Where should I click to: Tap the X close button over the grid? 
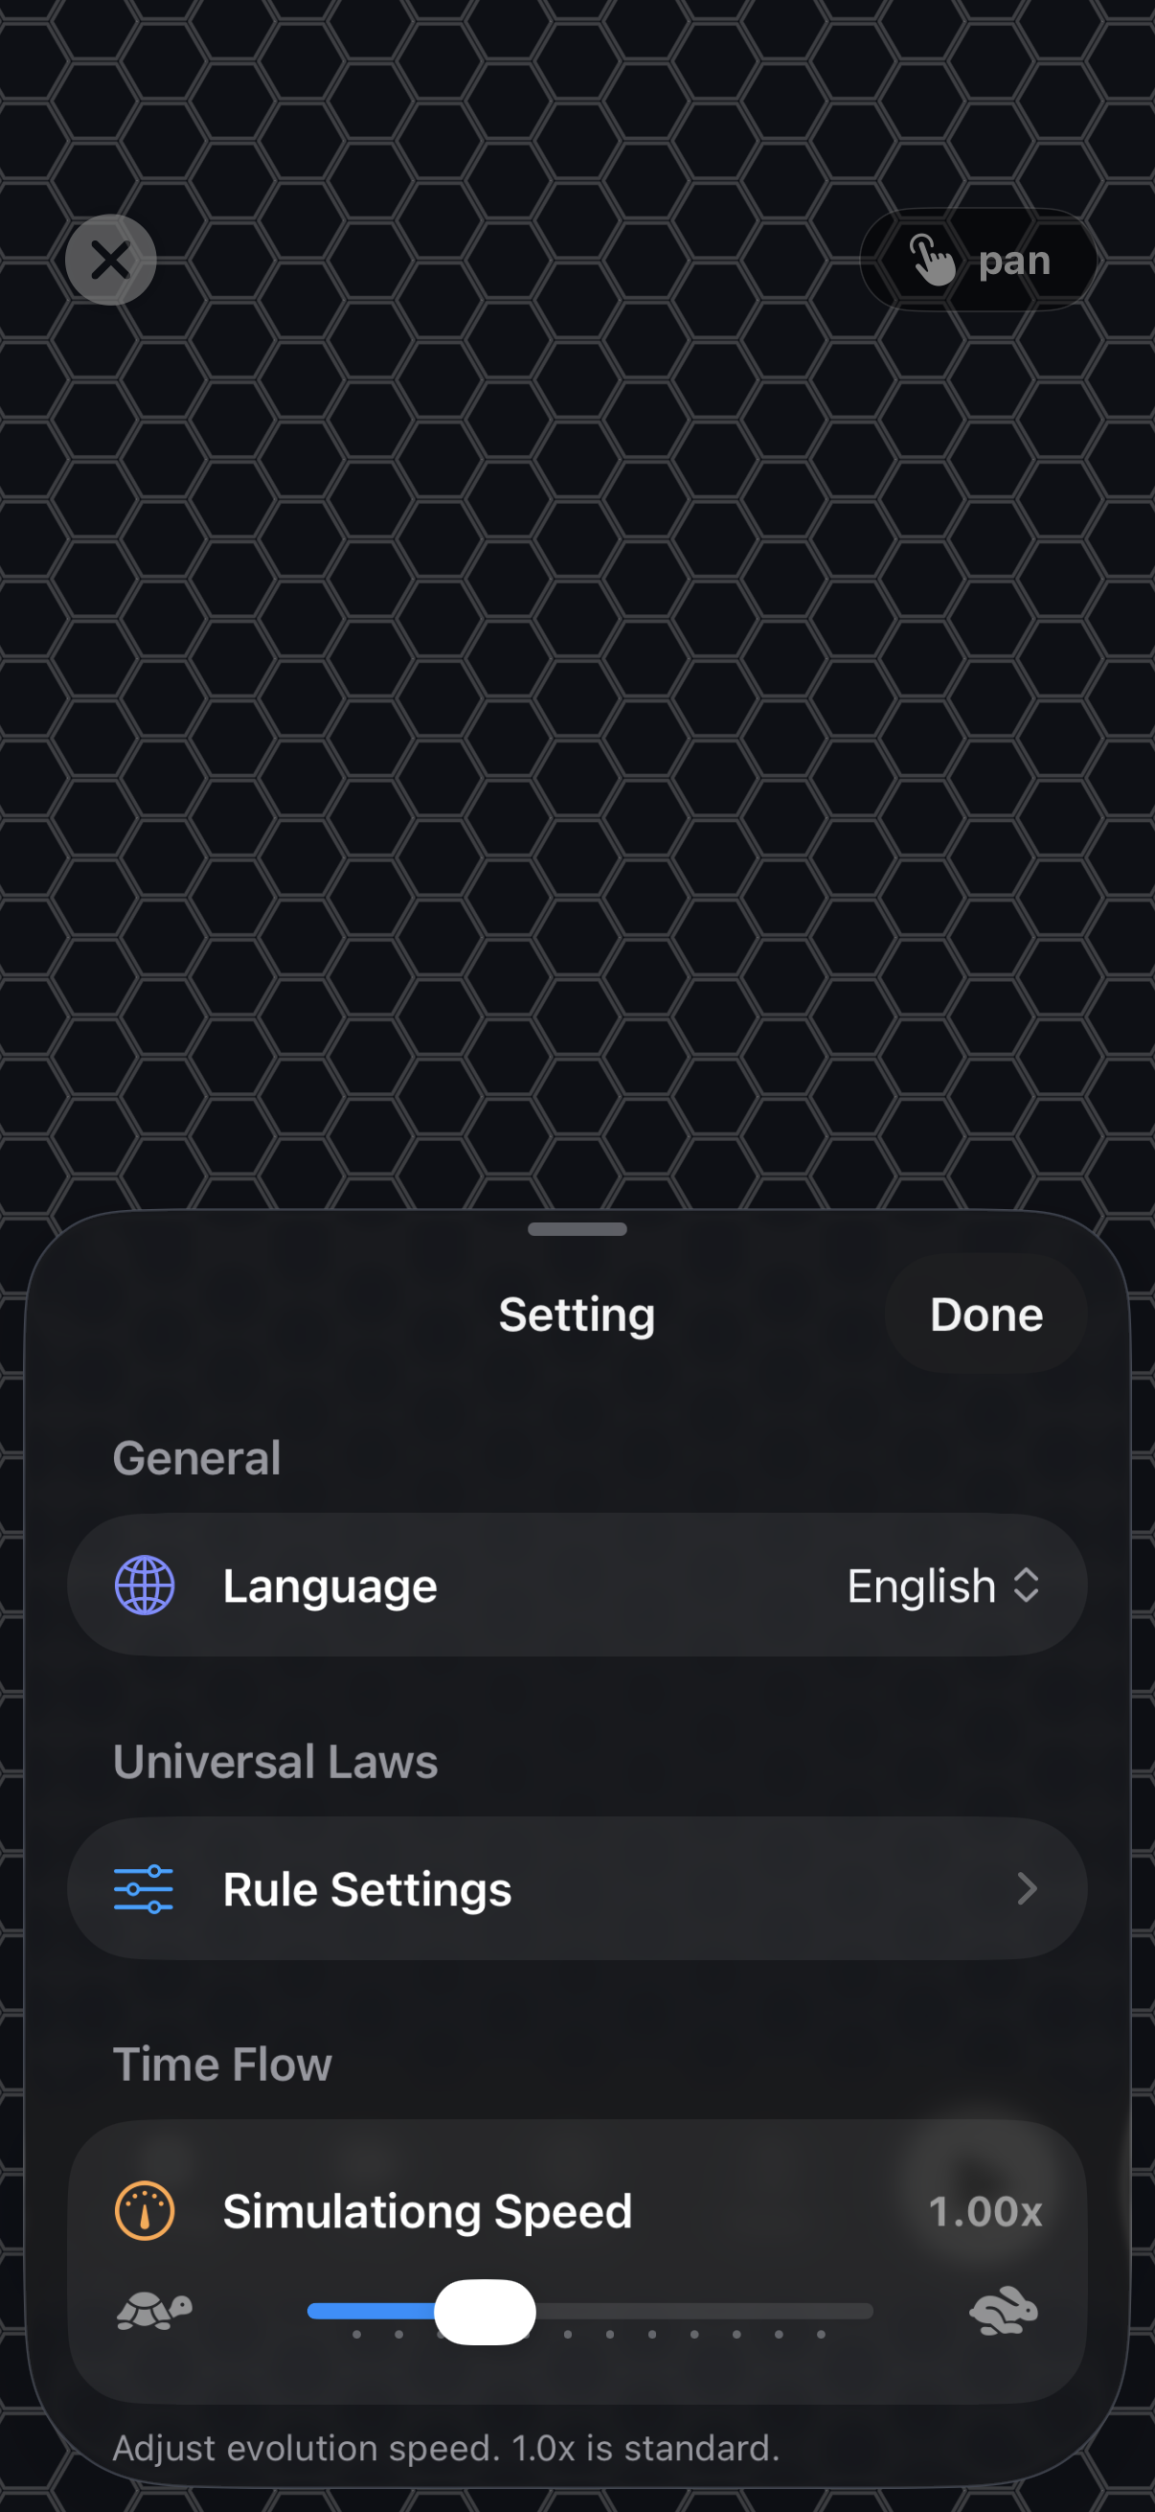point(110,260)
